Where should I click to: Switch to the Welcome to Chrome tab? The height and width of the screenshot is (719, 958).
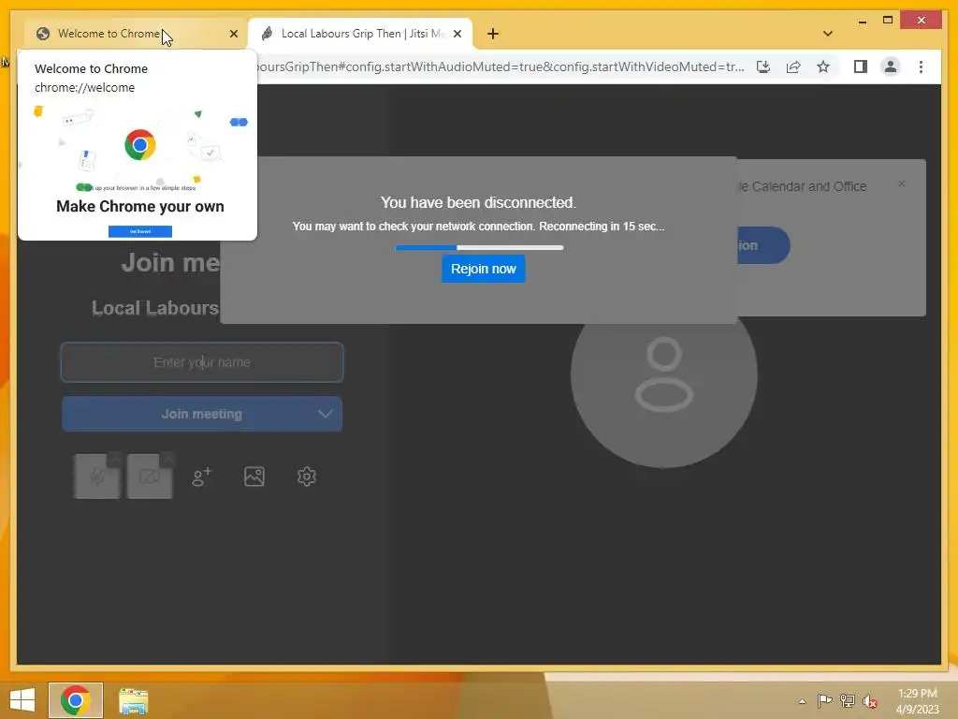136,34
